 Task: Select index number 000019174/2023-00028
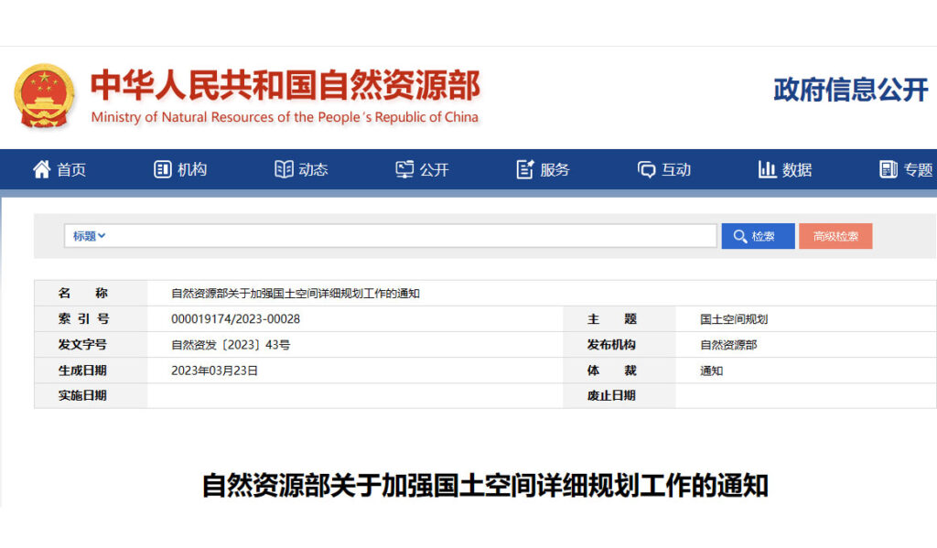coord(235,319)
